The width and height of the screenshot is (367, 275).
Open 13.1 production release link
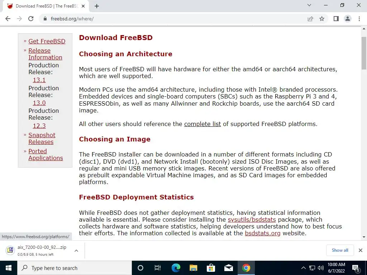tap(39, 80)
